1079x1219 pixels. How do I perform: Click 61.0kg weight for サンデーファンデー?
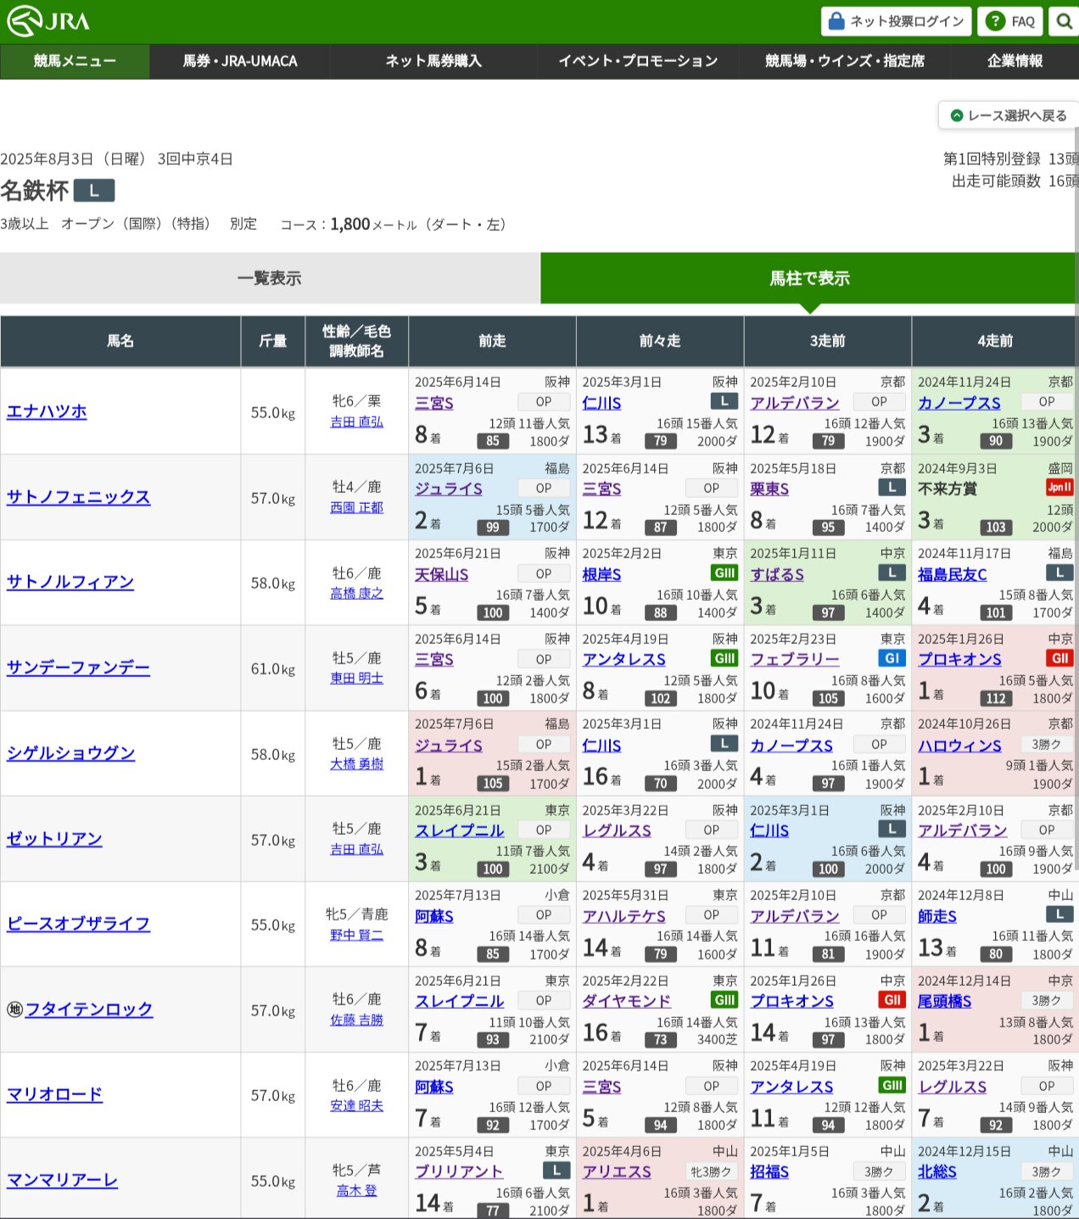click(273, 668)
